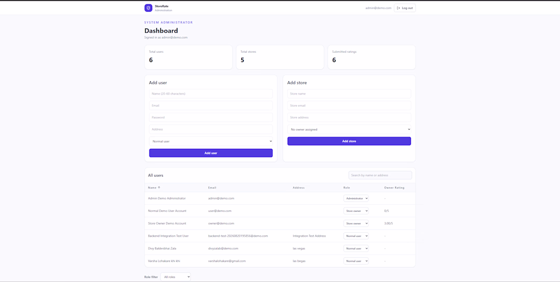560x282 pixels.
Task: Click the Search by name or address box
Action: pyautogui.click(x=380, y=175)
